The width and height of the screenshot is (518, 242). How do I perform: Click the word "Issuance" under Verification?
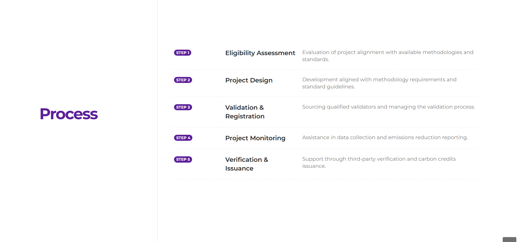point(239,169)
